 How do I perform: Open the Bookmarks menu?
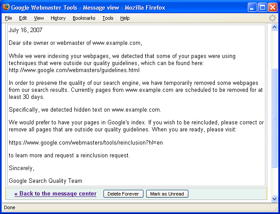(x=84, y=18)
